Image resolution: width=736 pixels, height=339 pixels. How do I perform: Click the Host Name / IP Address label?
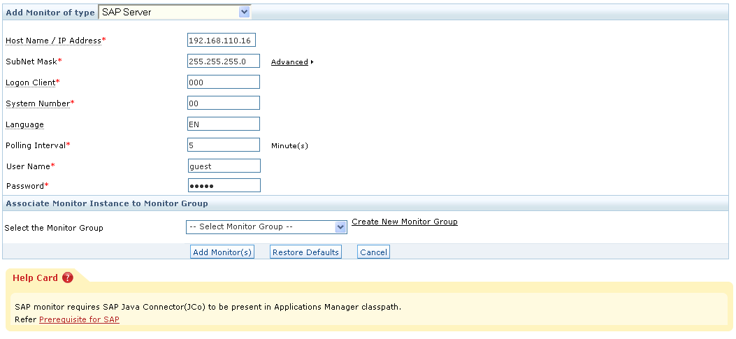(x=54, y=41)
